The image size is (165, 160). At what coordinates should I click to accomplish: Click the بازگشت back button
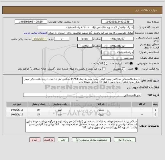[x=49, y=140]
